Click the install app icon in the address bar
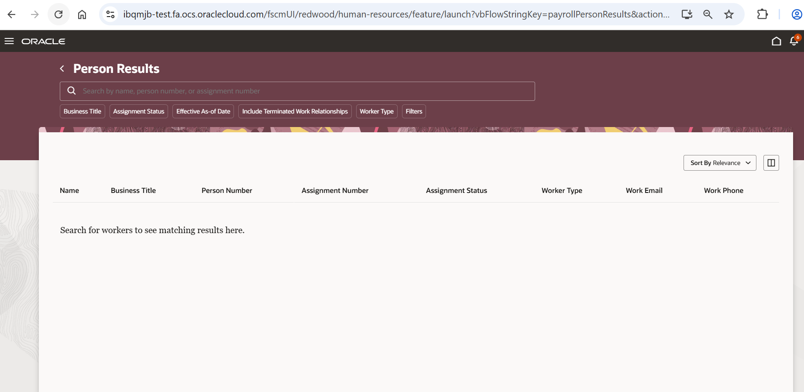804x392 pixels. [x=687, y=14]
